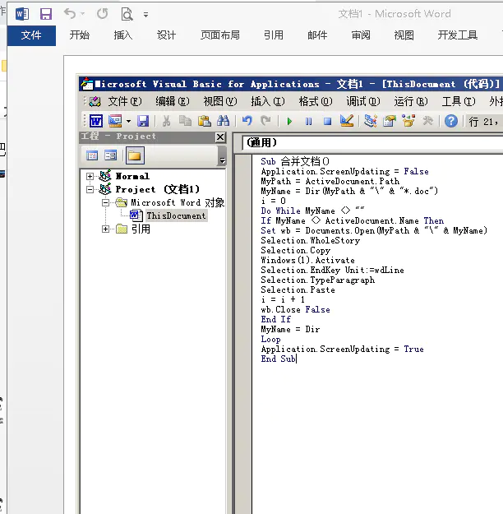
Task: Toggle Folders view in Project panel
Action: 135,155
